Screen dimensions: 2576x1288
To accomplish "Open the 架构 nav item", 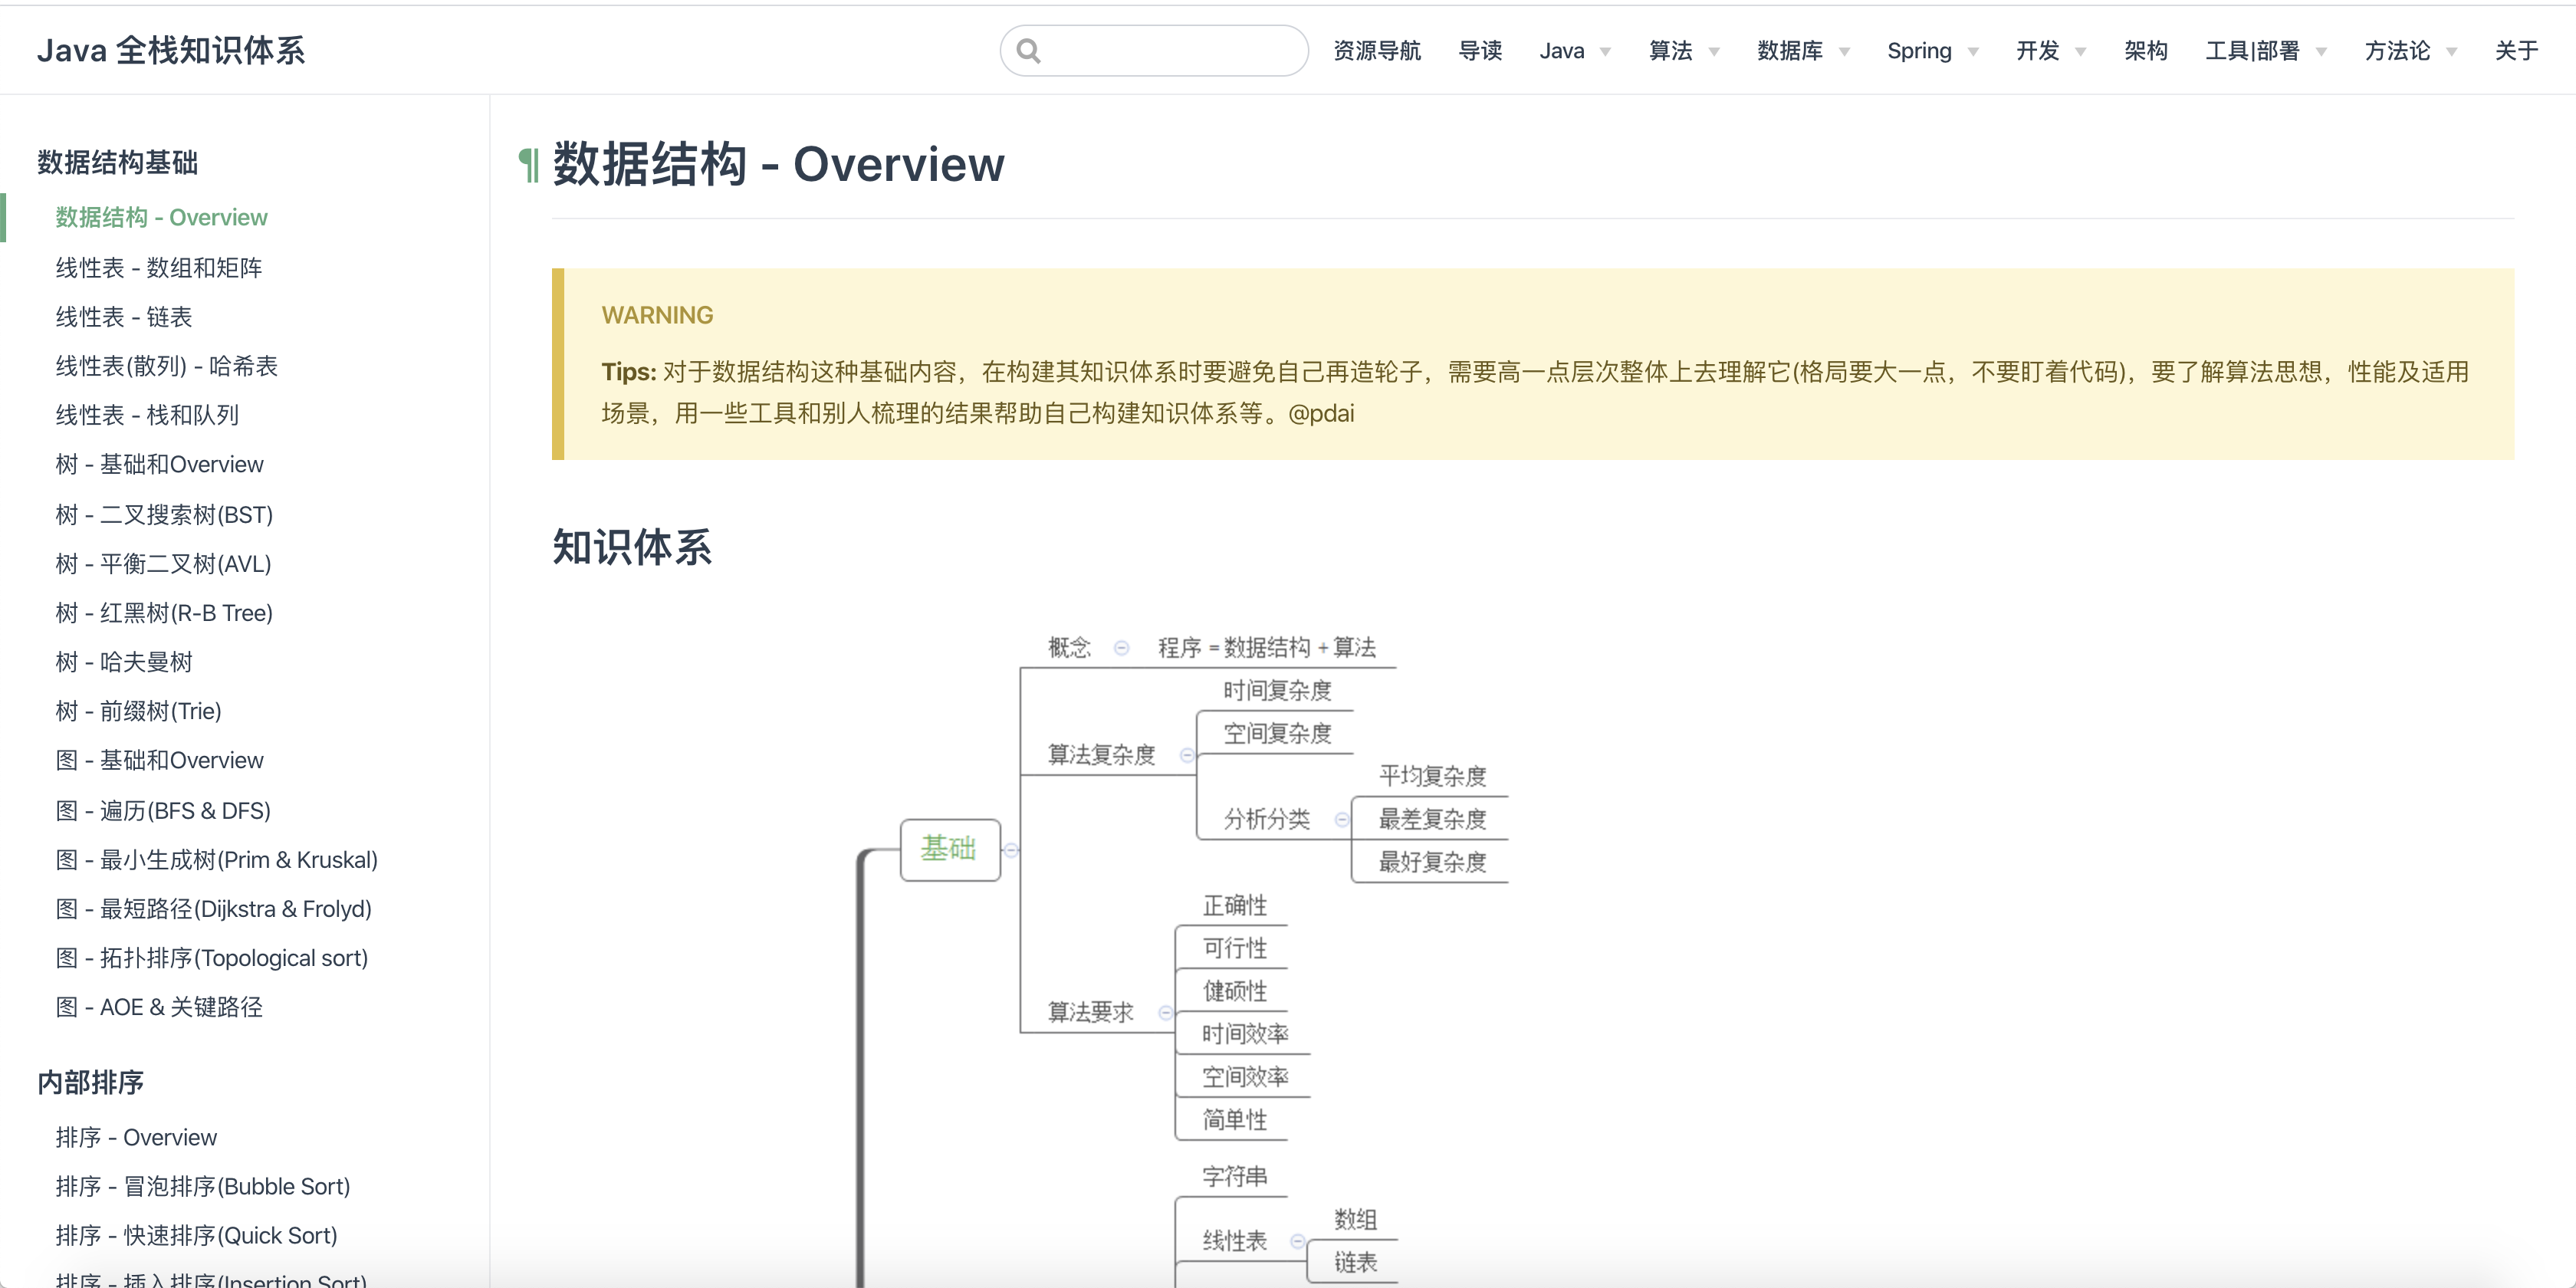I will (x=2146, y=51).
